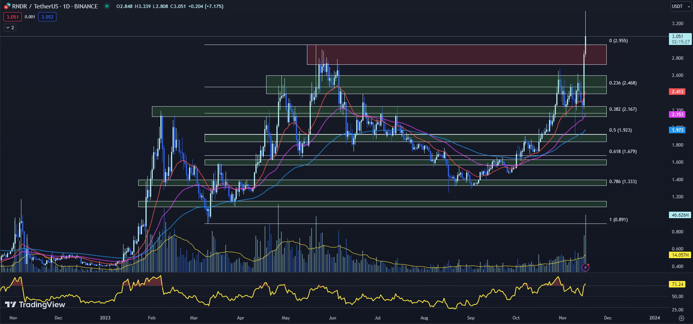Select the 0.236 (2.468) Fibonacci level label
The height and width of the screenshot is (324, 693).
623,83
